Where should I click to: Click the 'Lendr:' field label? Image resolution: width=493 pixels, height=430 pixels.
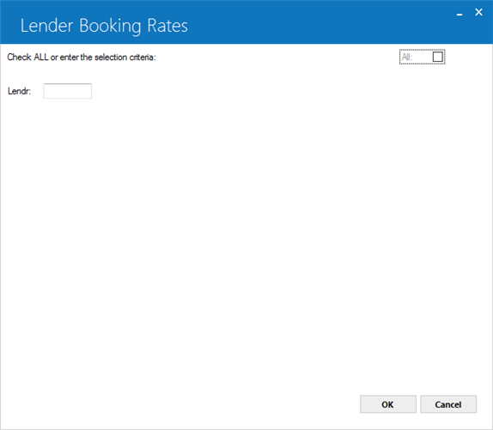coord(19,91)
